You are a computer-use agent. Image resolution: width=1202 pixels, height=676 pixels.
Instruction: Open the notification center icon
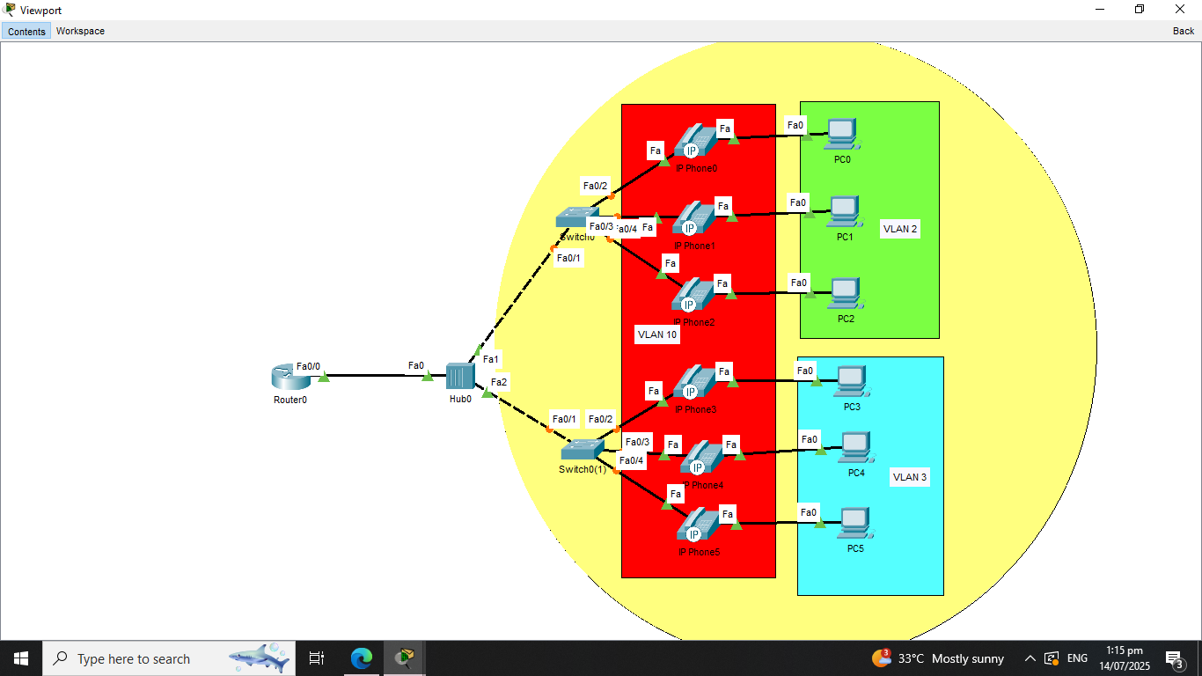click(1174, 658)
